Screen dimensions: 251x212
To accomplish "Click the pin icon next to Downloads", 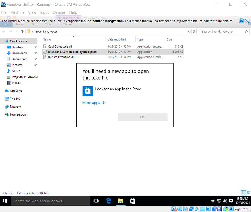I will [35, 53].
